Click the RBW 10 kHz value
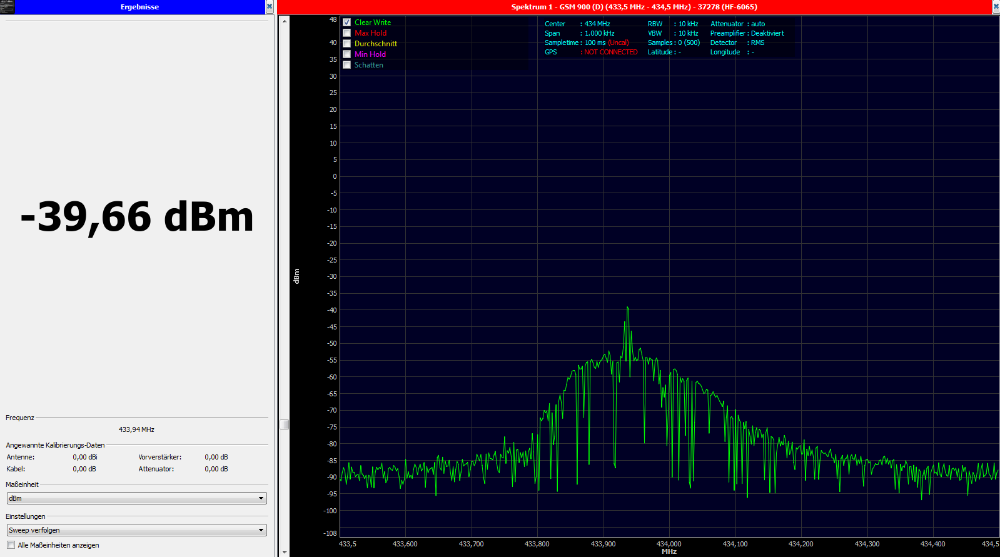1000x557 pixels. coord(689,24)
